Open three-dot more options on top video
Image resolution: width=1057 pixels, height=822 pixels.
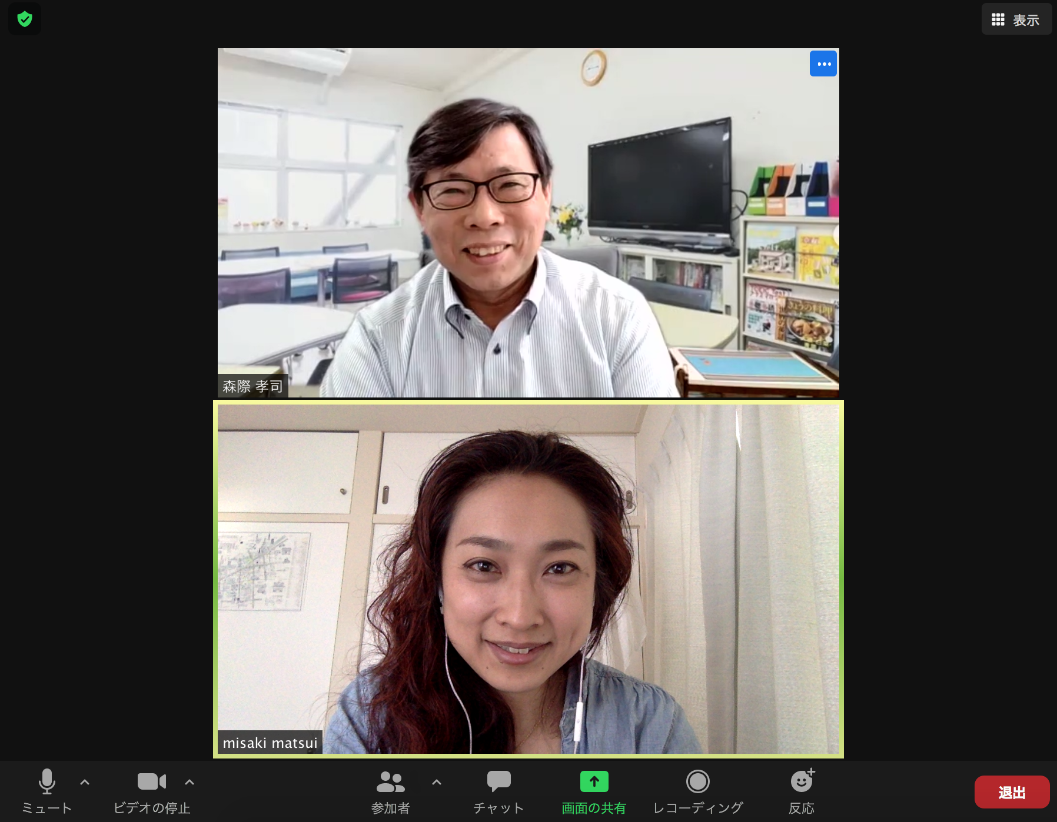coord(823,64)
